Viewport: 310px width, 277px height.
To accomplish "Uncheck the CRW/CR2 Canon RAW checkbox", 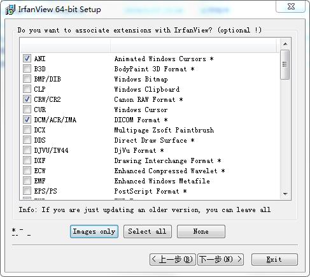I will (27, 99).
